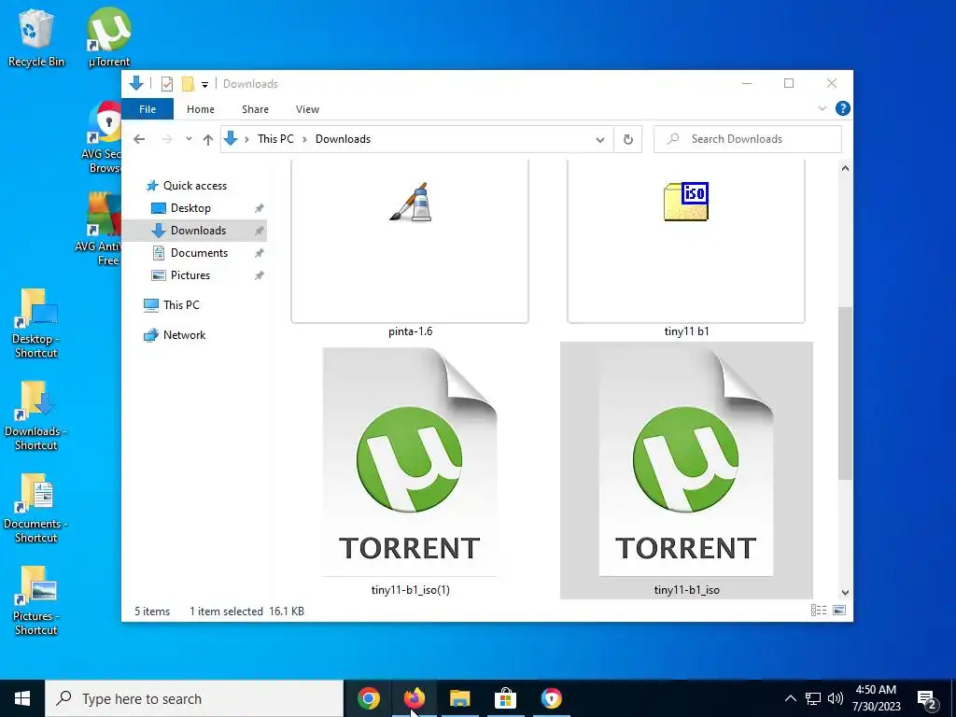Select the tiny11-b1_iso(1) torrent file

tap(410, 471)
